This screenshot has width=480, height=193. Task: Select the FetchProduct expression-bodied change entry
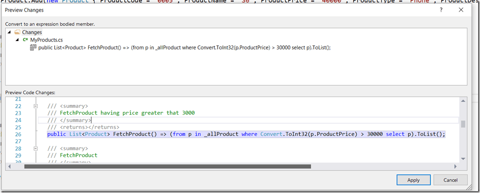(x=184, y=48)
